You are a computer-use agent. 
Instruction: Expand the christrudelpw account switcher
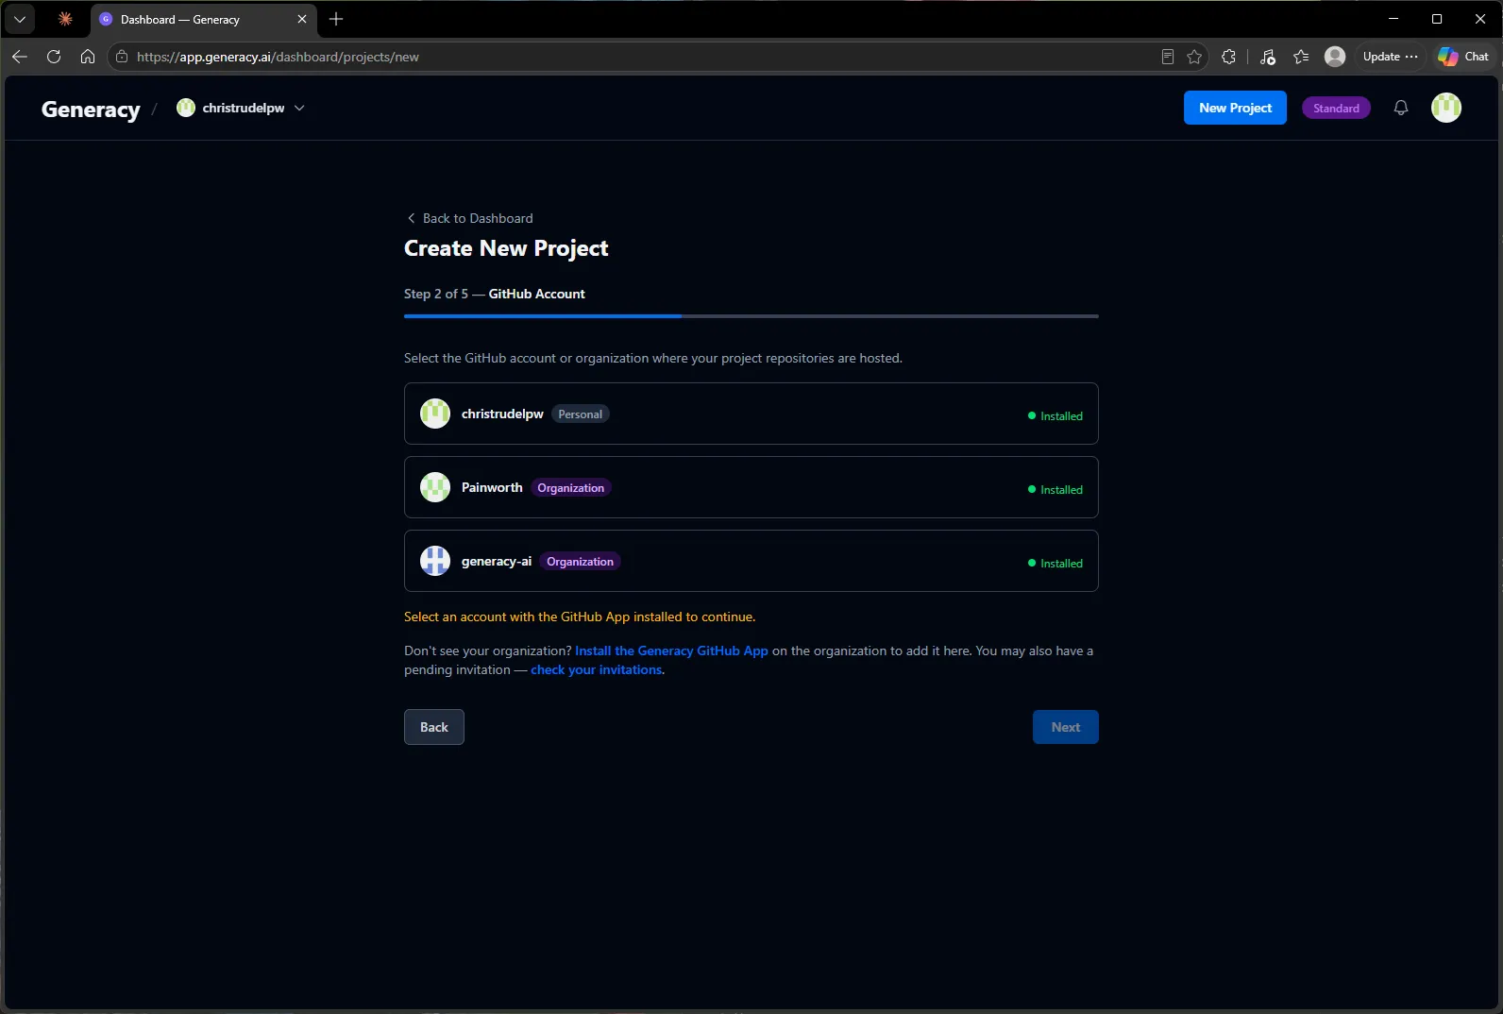(241, 108)
